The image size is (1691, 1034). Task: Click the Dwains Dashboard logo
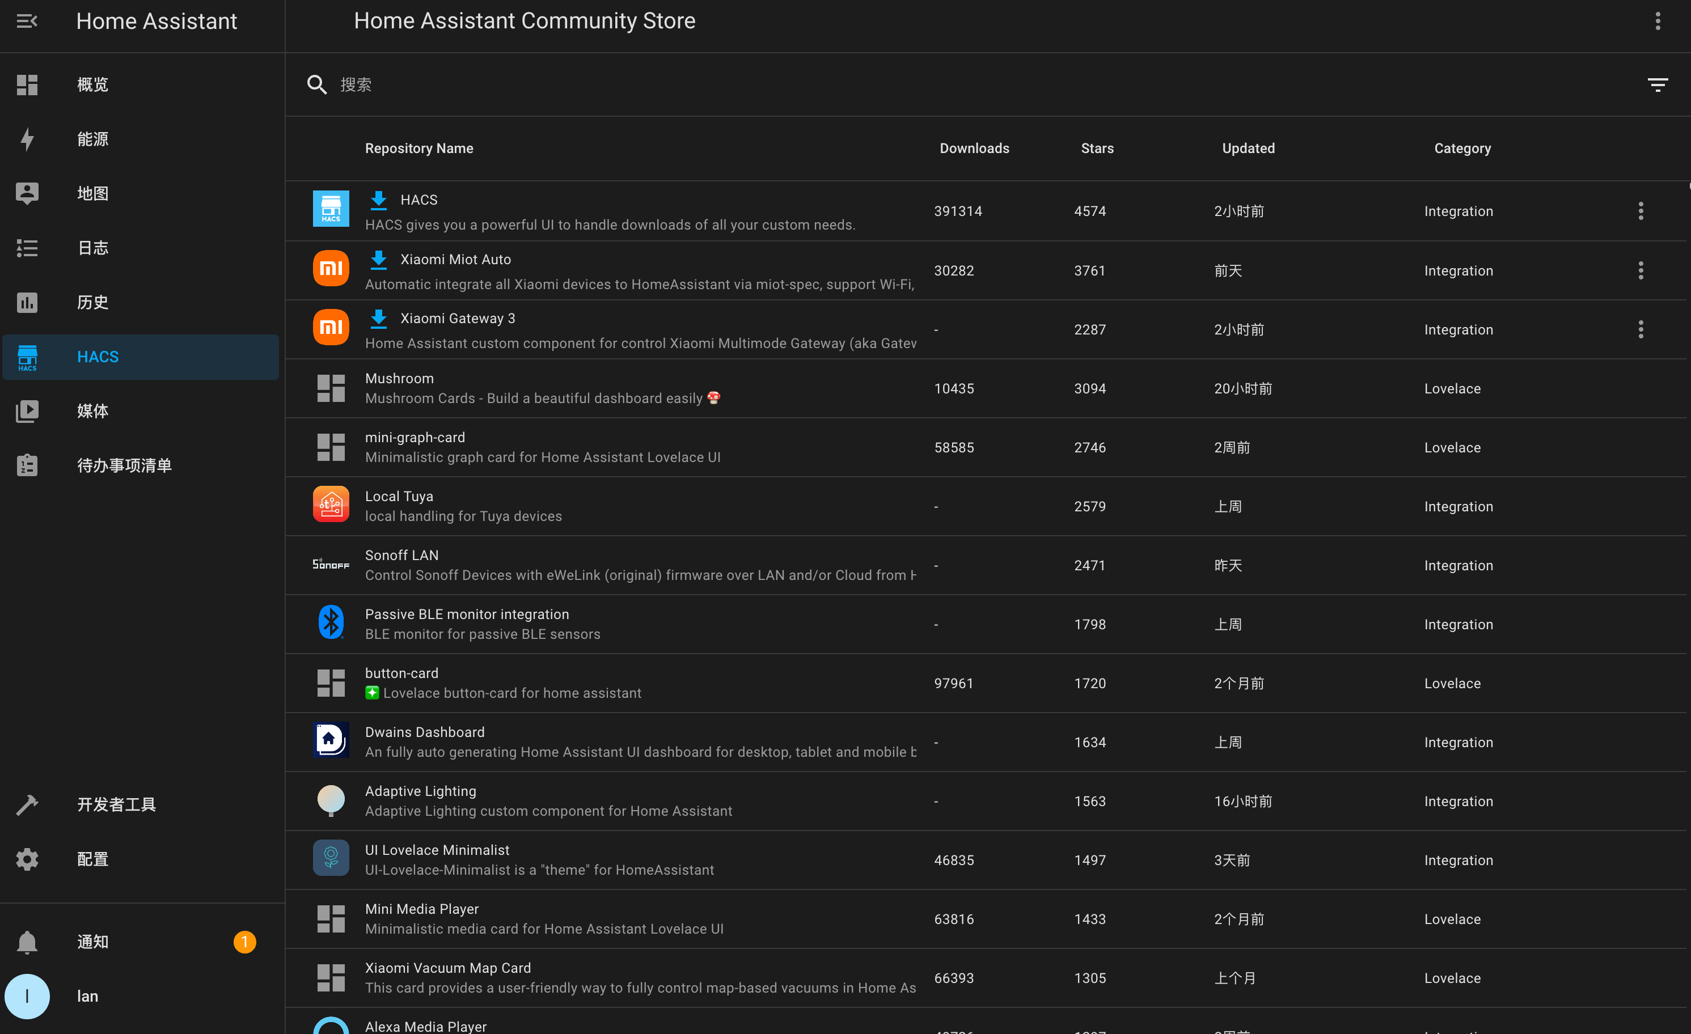click(x=331, y=740)
